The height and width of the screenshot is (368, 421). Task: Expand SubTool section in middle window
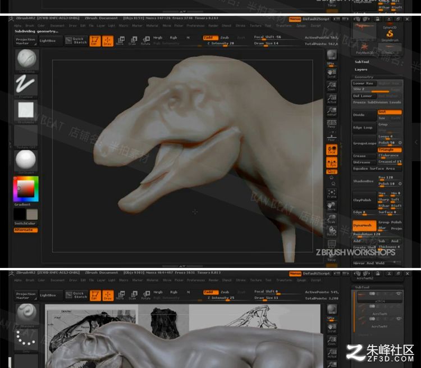pos(361,62)
